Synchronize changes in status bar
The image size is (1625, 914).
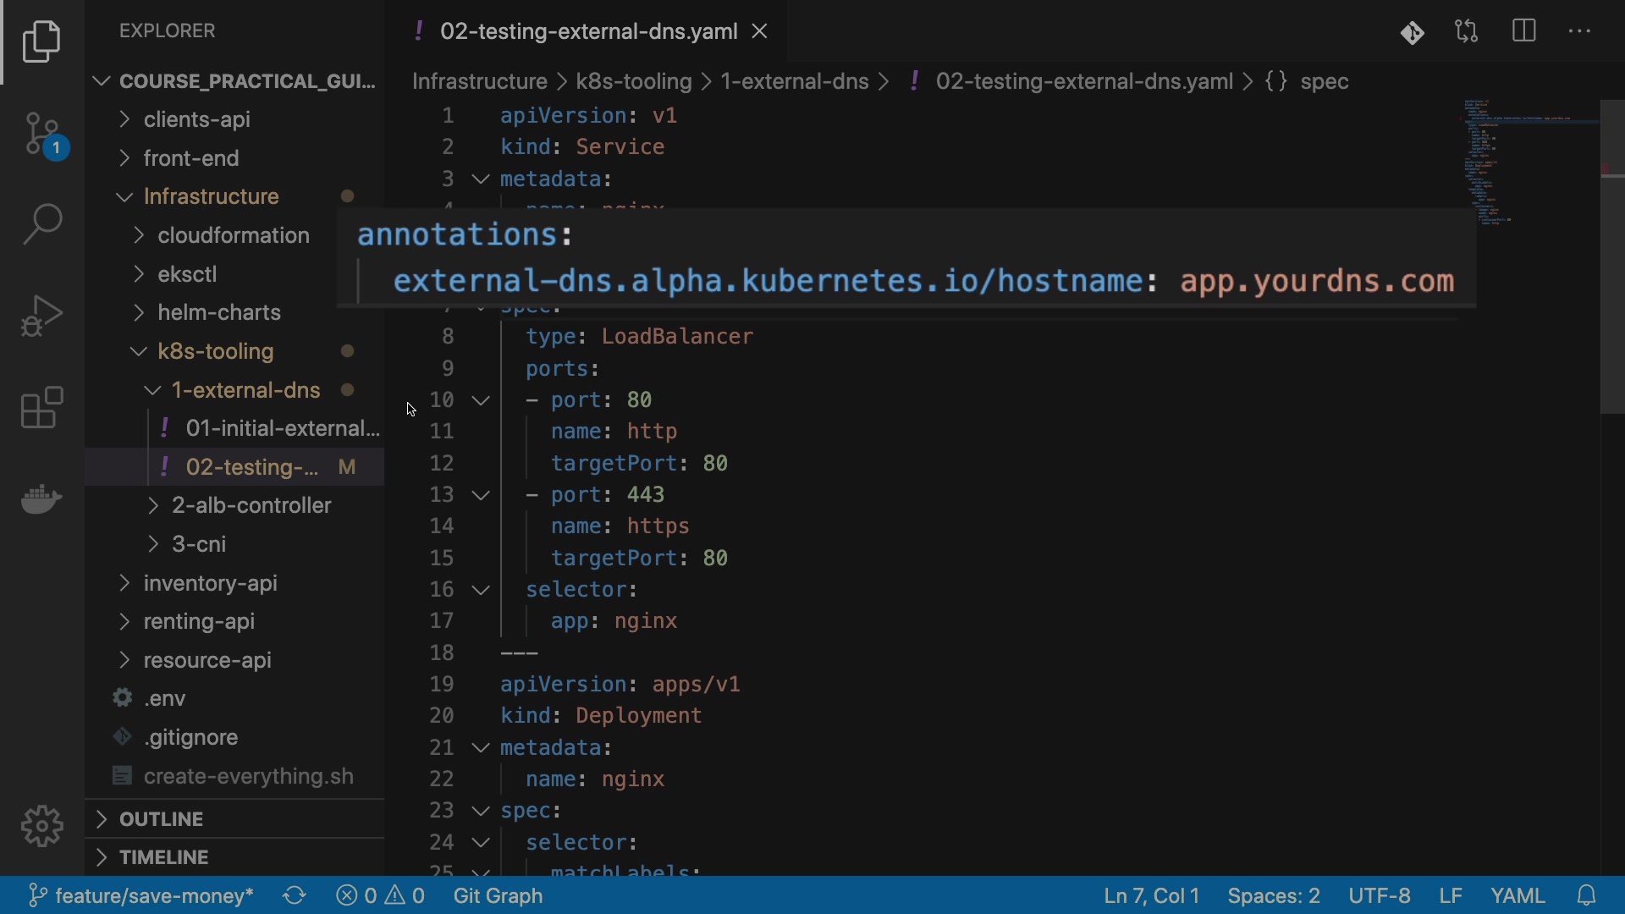click(x=295, y=895)
